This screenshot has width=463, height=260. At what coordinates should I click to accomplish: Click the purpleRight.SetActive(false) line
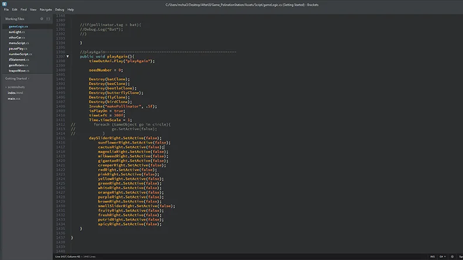point(131,197)
